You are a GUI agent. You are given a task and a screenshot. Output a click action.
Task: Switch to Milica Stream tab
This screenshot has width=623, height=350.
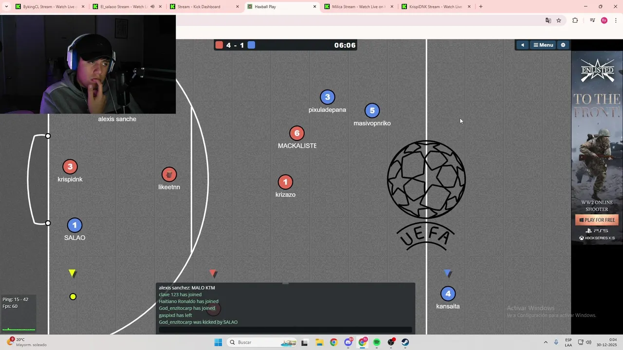(x=358, y=7)
